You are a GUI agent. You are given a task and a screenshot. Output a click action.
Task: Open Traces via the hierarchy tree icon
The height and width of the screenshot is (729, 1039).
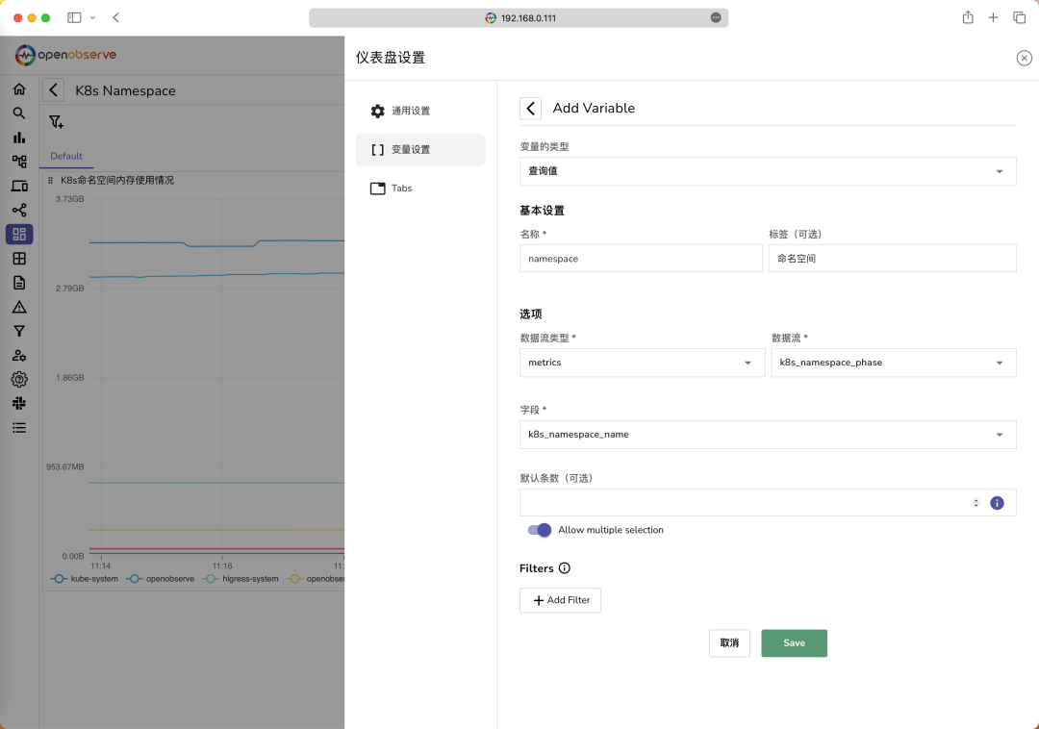click(x=19, y=162)
